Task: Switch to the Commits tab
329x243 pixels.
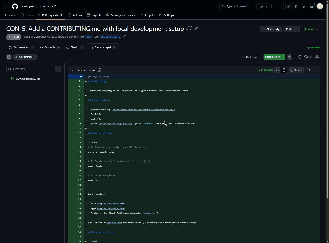Action: [50, 47]
